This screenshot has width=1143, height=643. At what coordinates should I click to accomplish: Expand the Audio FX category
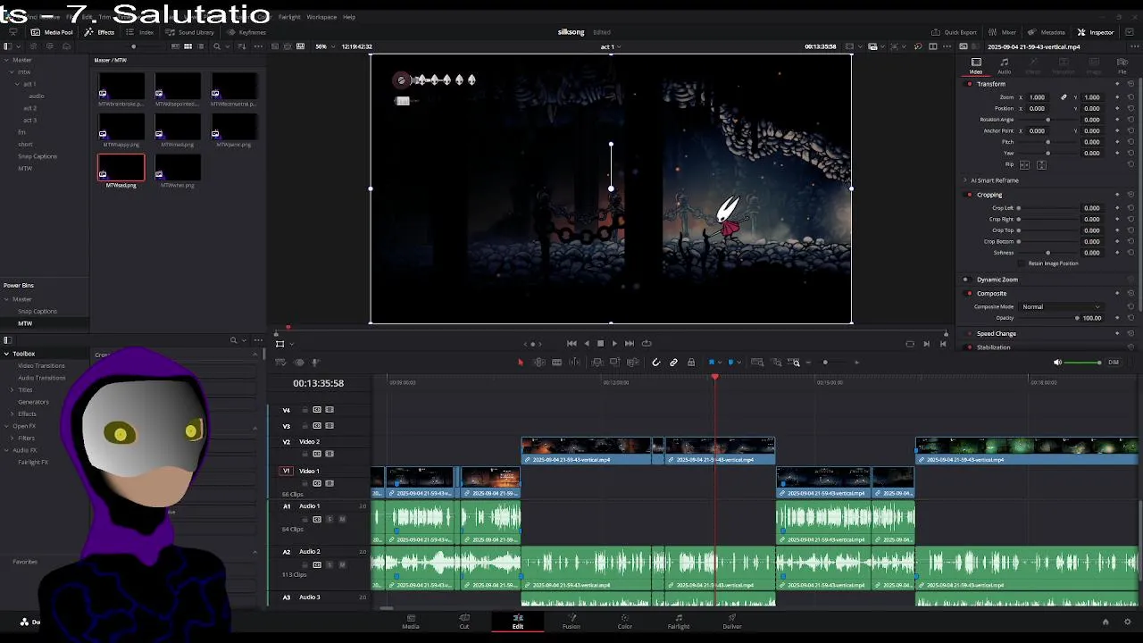(x=6, y=450)
